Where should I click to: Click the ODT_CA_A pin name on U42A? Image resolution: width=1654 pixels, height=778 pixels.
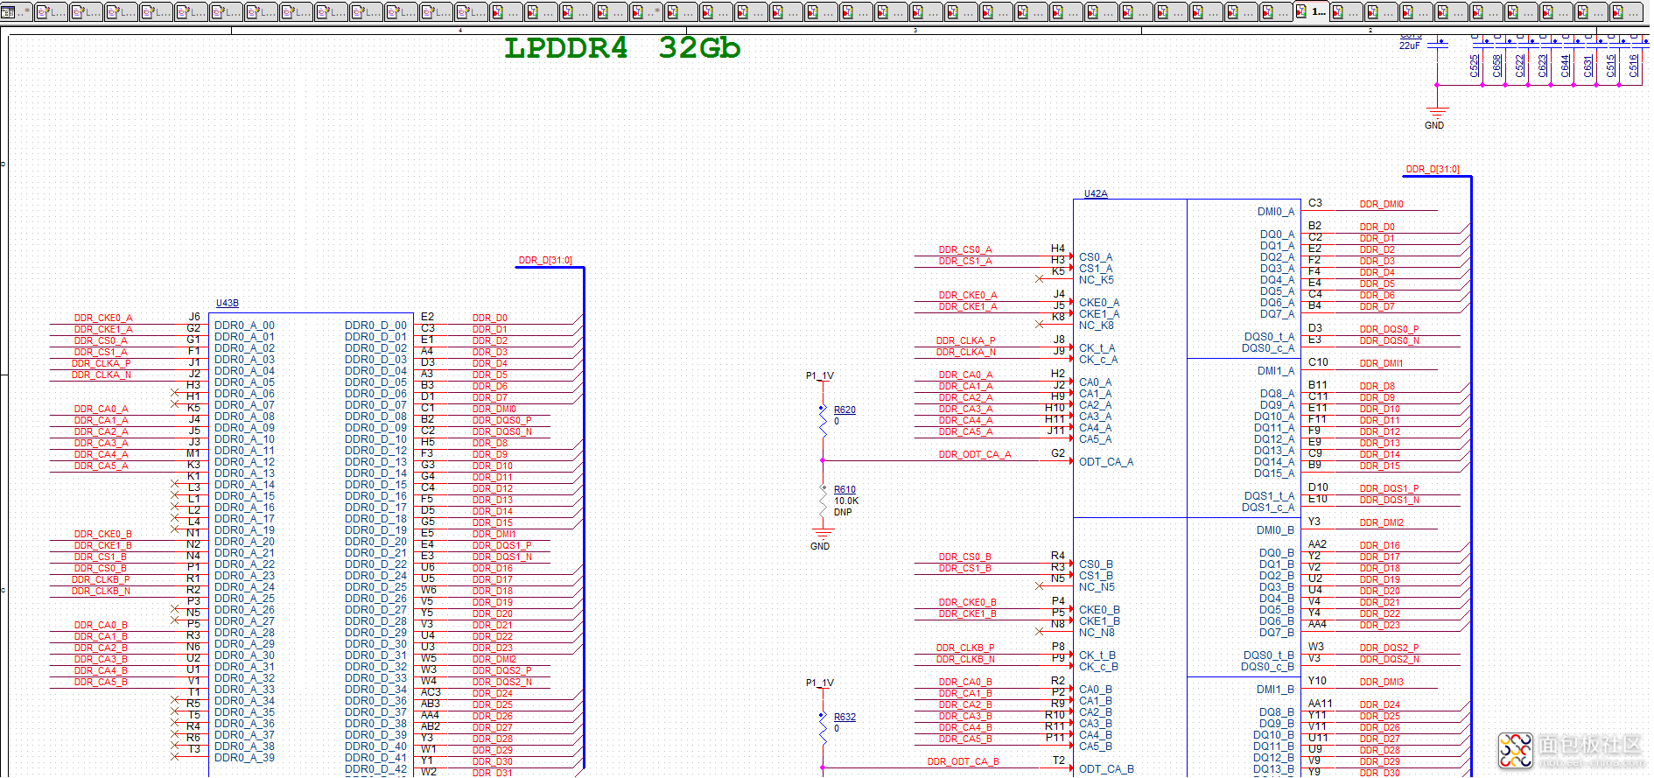(x=1106, y=462)
